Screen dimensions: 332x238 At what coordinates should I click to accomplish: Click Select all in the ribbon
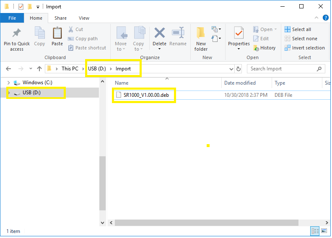tap(301, 29)
